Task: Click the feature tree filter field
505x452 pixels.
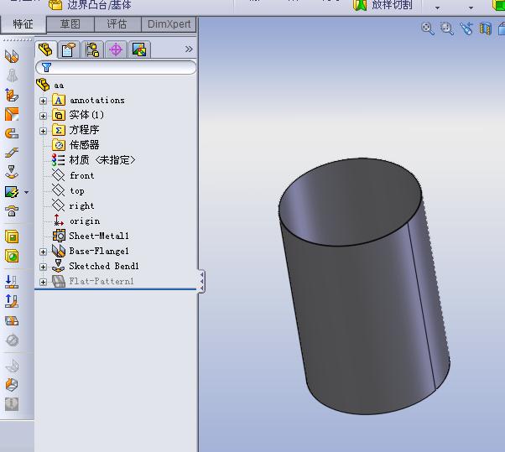Action: click(116, 67)
